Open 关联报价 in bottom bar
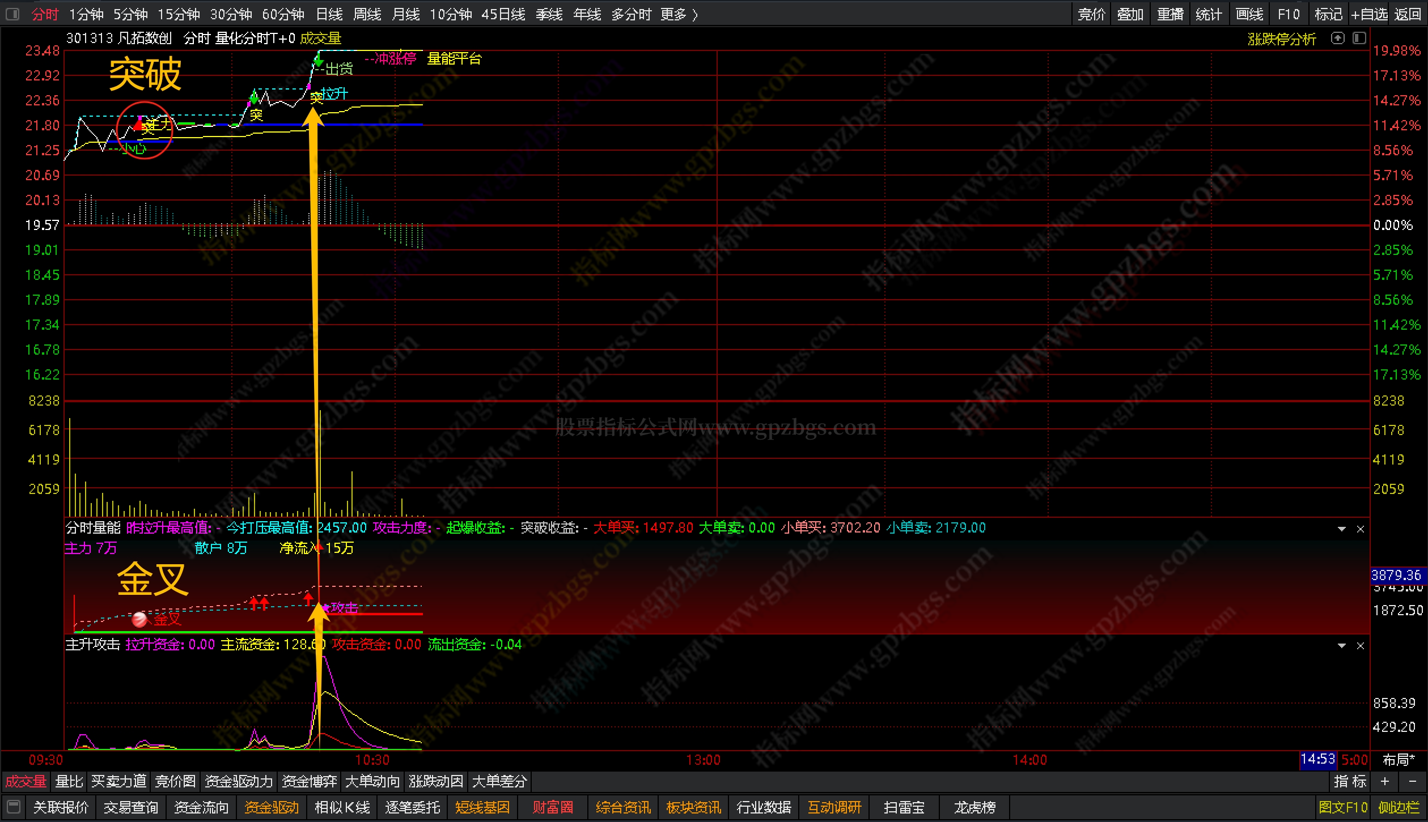Image resolution: width=1428 pixels, height=822 pixels. coord(61,807)
